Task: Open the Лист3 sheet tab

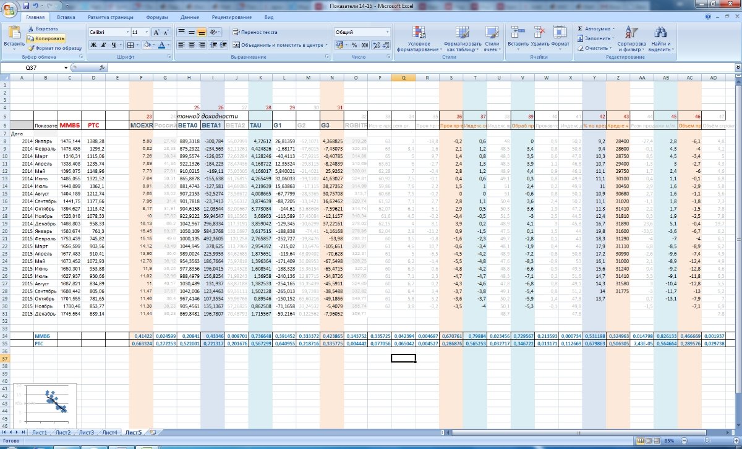Action: 86,432
